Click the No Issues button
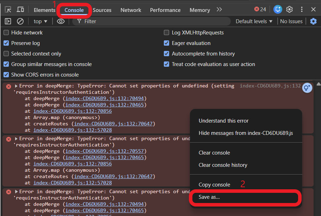The height and width of the screenshot is (216, 321). [x=291, y=21]
